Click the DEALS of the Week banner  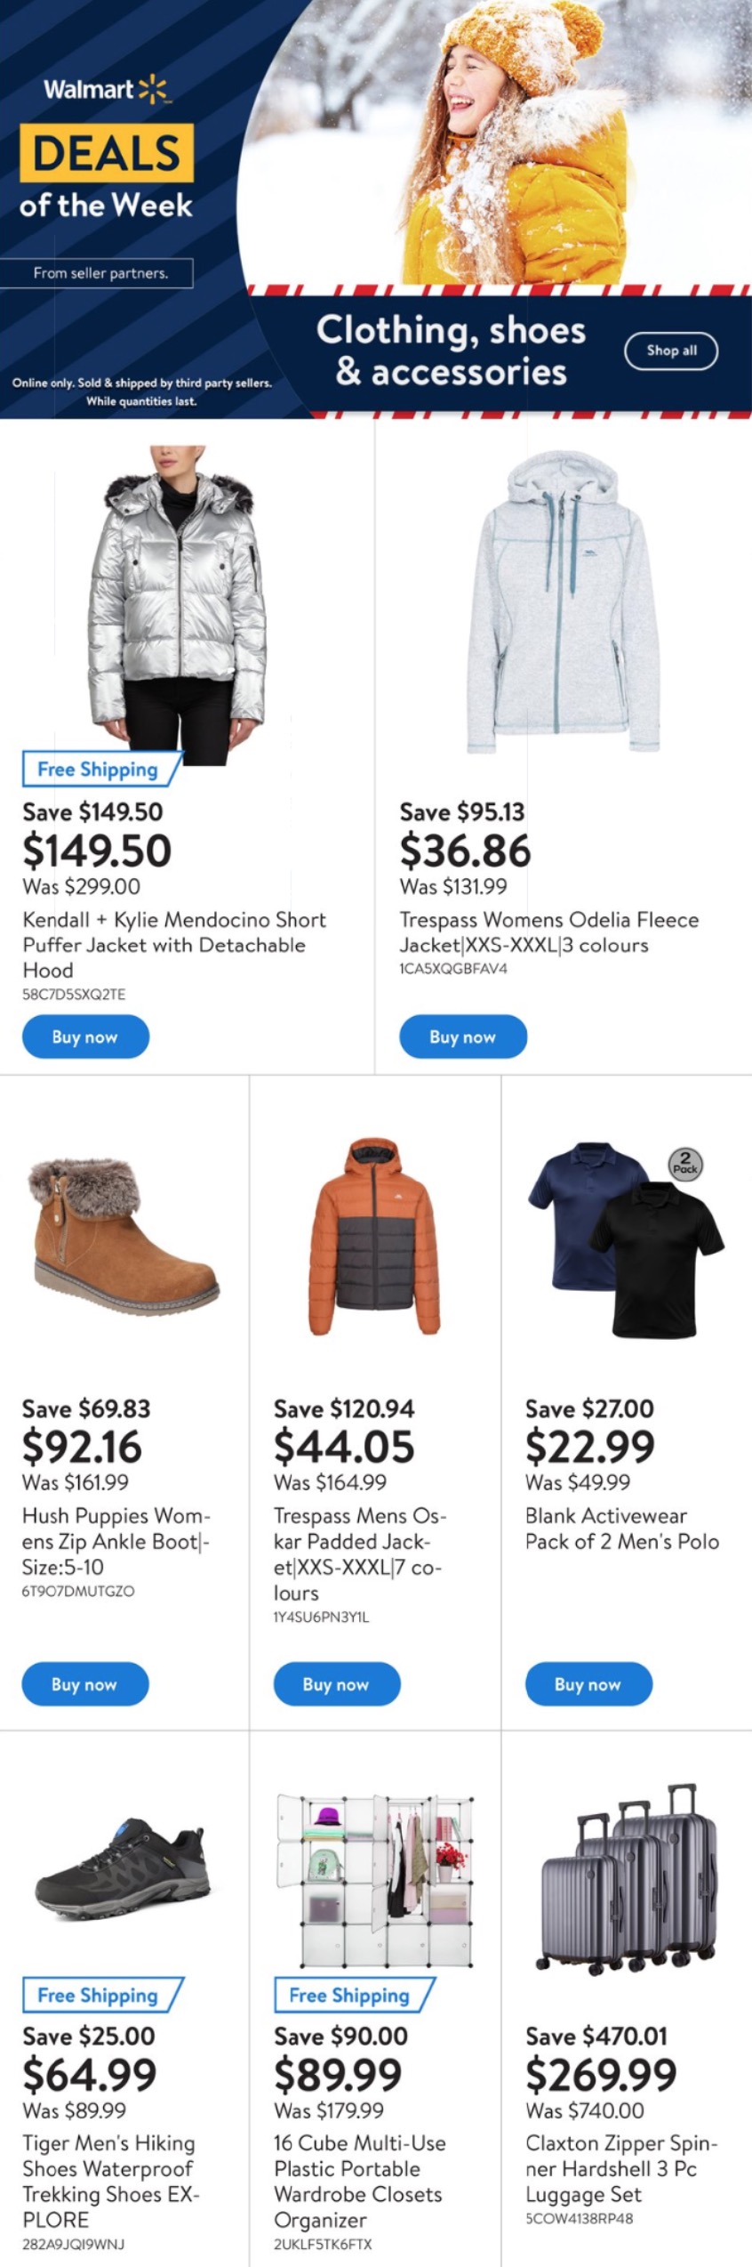tap(107, 171)
